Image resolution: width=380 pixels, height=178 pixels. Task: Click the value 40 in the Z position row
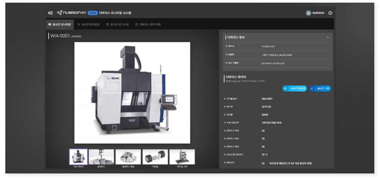(263, 147)
